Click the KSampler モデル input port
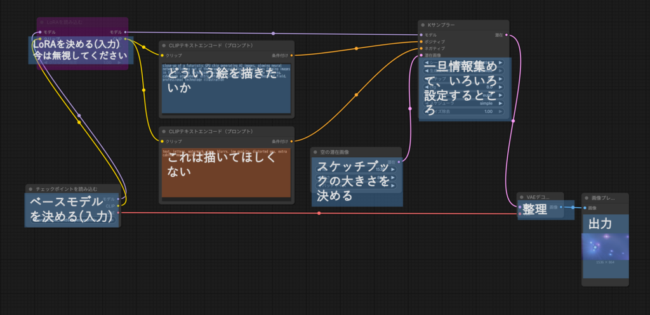The image size is (650, 315). tap(421, 34)
